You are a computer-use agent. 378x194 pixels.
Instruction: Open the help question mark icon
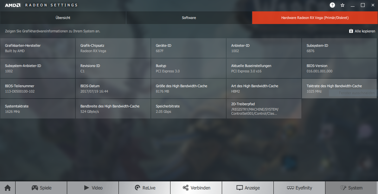332,5
